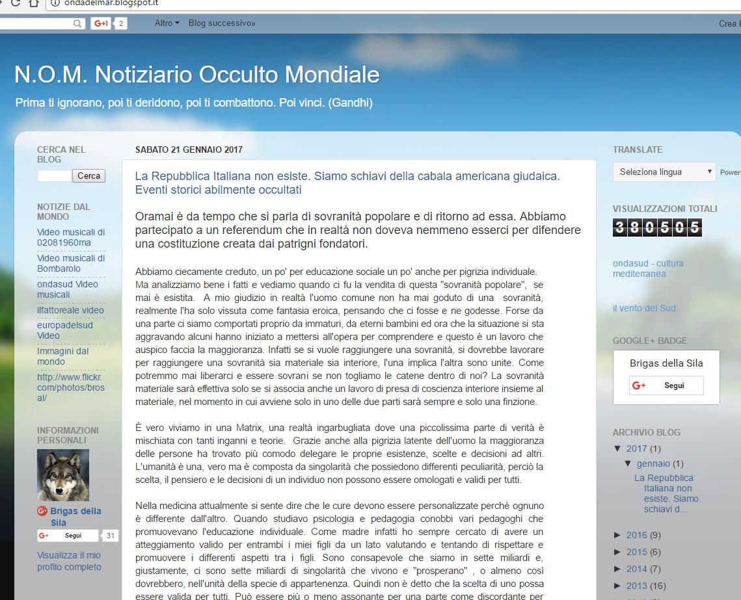The image size is (741, 600).
Task: Collapse the gennaio archive month
Action: 628,463
